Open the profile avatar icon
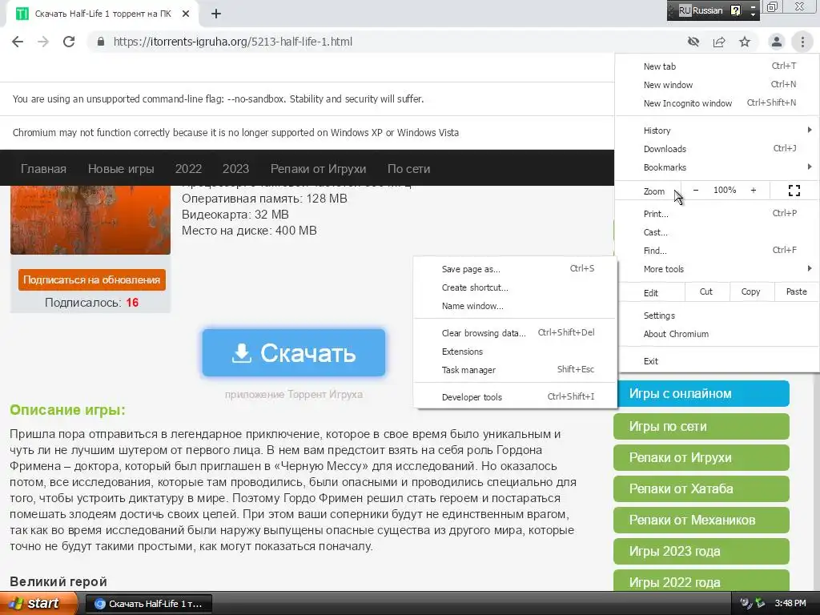820x615 pixels. tap(777, 42)
